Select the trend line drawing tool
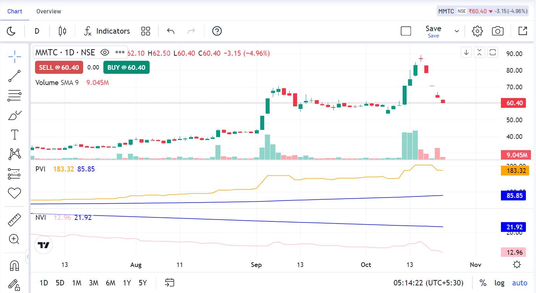The image size is (536, 293). [14, 76]
